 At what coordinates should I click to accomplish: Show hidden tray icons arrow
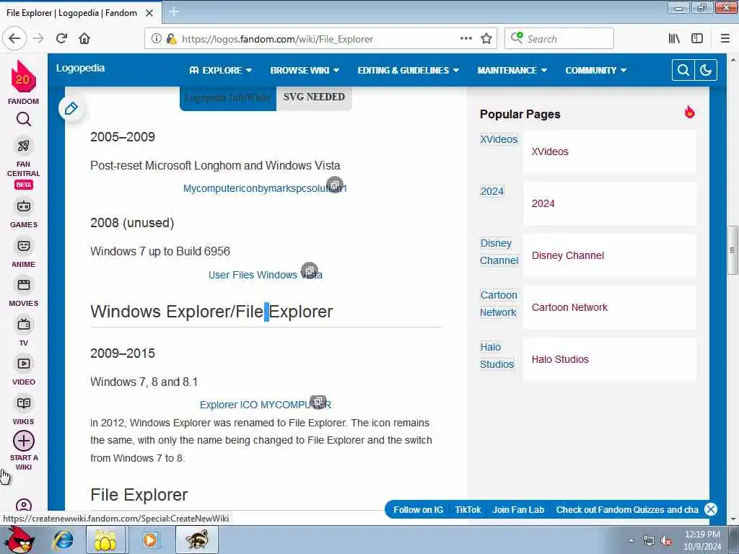click(631, 540)
